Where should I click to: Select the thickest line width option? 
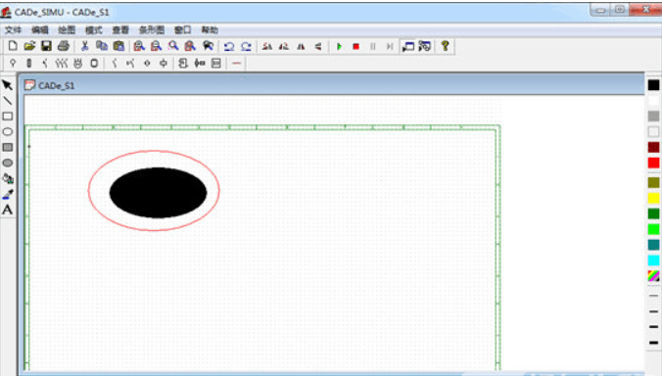[x=653, y=343]
